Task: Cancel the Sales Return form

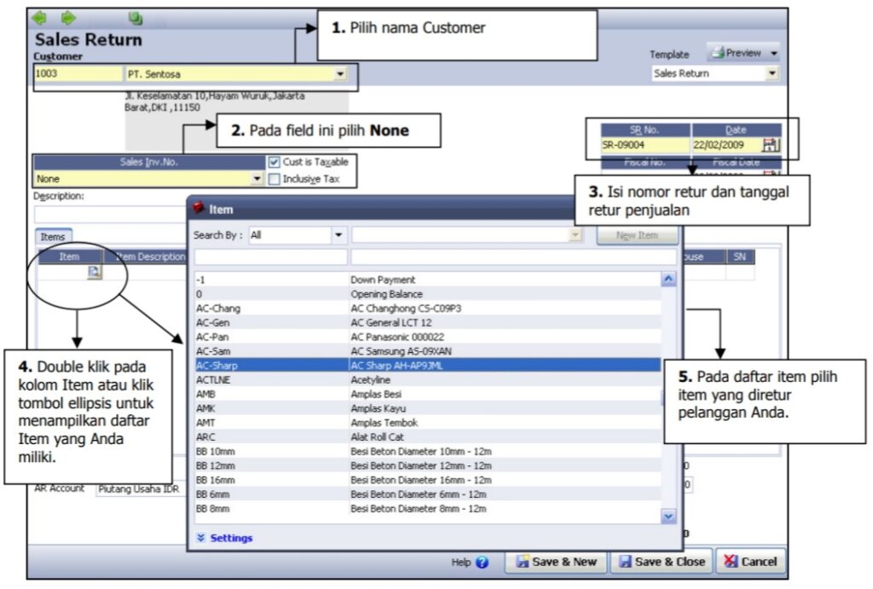Action: click(x=750, y=562)
